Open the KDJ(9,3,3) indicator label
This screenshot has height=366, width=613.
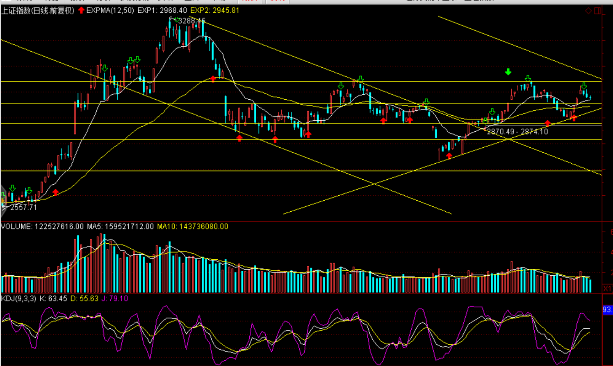point(19,299)
